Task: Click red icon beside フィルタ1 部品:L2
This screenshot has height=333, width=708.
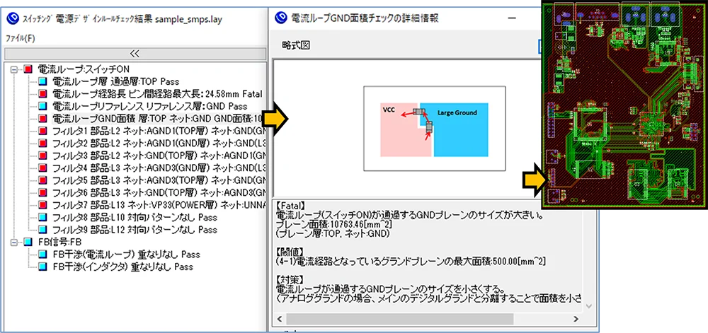Action: pos(42,131)
